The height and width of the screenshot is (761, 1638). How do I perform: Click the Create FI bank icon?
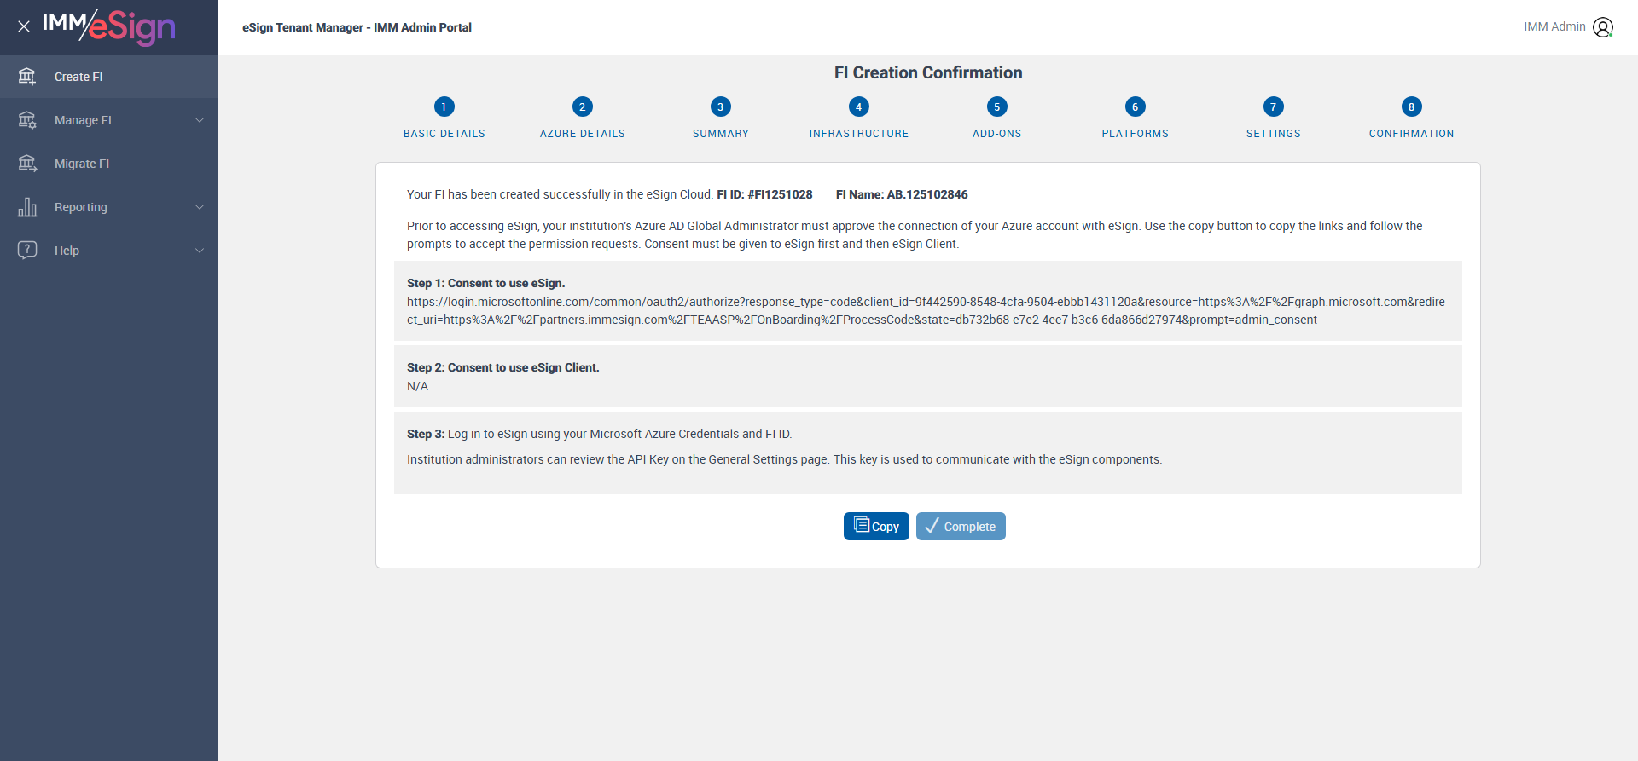coord(27,77)
